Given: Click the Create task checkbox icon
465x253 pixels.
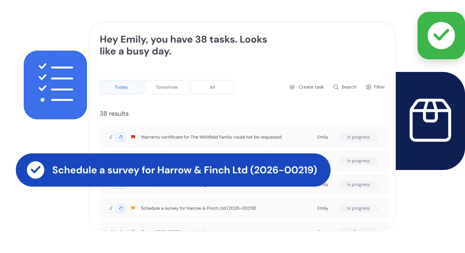Looking at the screenshot, I should (x=292, y=87).
